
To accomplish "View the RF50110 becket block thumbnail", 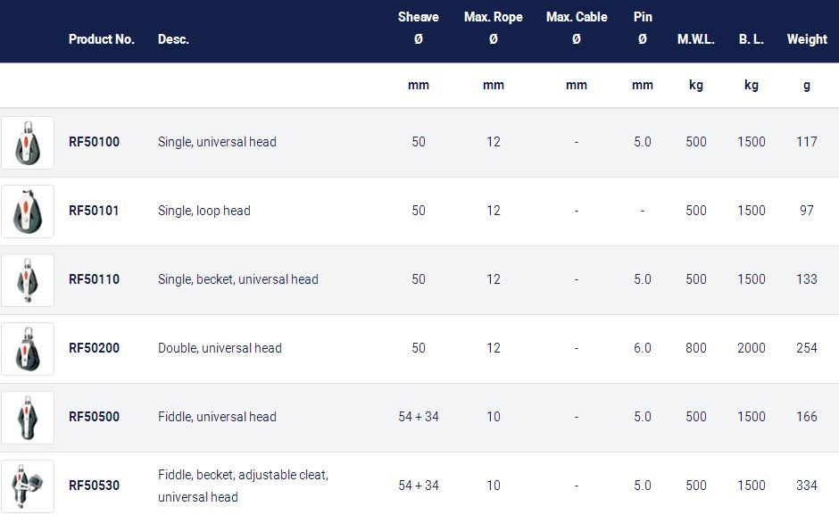I will 28,280.
